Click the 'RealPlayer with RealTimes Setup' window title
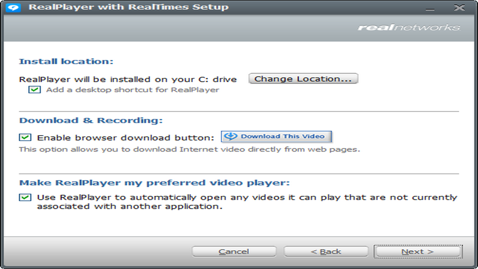This screenshot has height=269, width=478. 129,7
